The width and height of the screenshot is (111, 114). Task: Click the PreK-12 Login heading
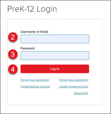(32, 9)
